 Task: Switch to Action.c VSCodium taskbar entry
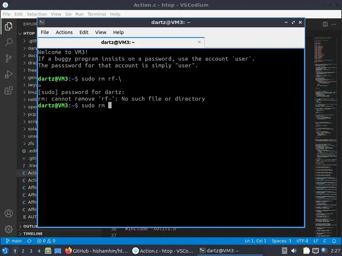(x=163, y=251)
